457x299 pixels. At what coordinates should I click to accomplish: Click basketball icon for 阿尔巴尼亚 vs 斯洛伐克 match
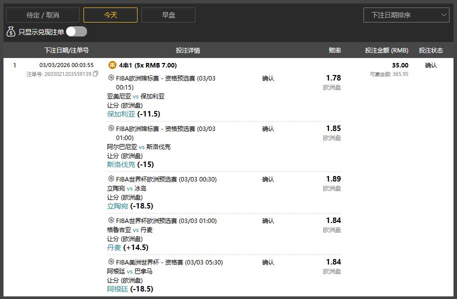(111, 128)
